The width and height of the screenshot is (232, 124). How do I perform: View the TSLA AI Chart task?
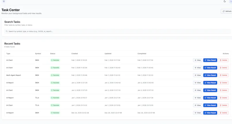pos(197,105)
